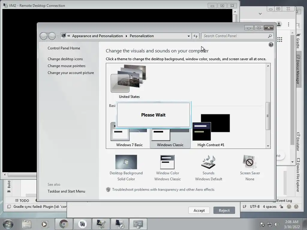Switch to Android Studio in the taskbar

click(82, 224)
